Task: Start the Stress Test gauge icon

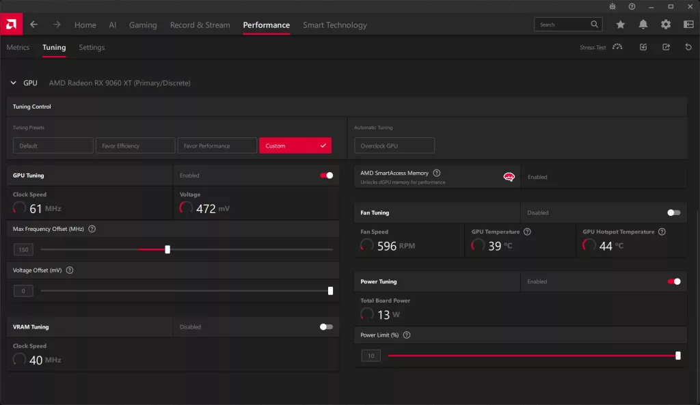Action: tap(617, 47)
